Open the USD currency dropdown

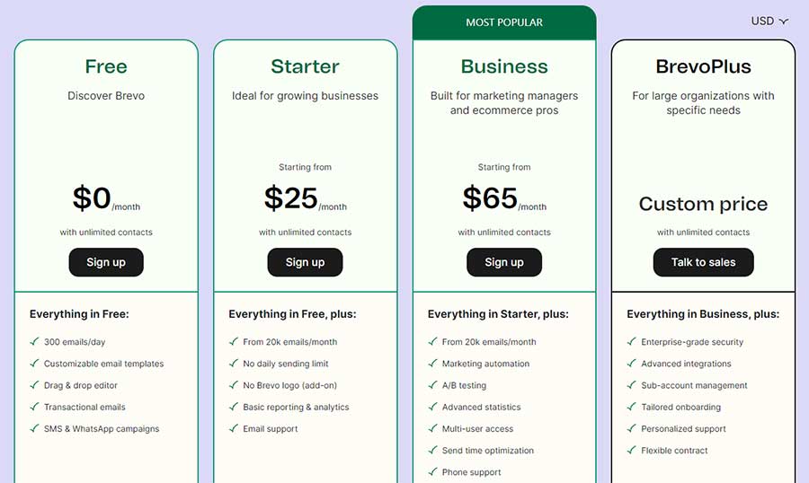click(x=769, y=22)
